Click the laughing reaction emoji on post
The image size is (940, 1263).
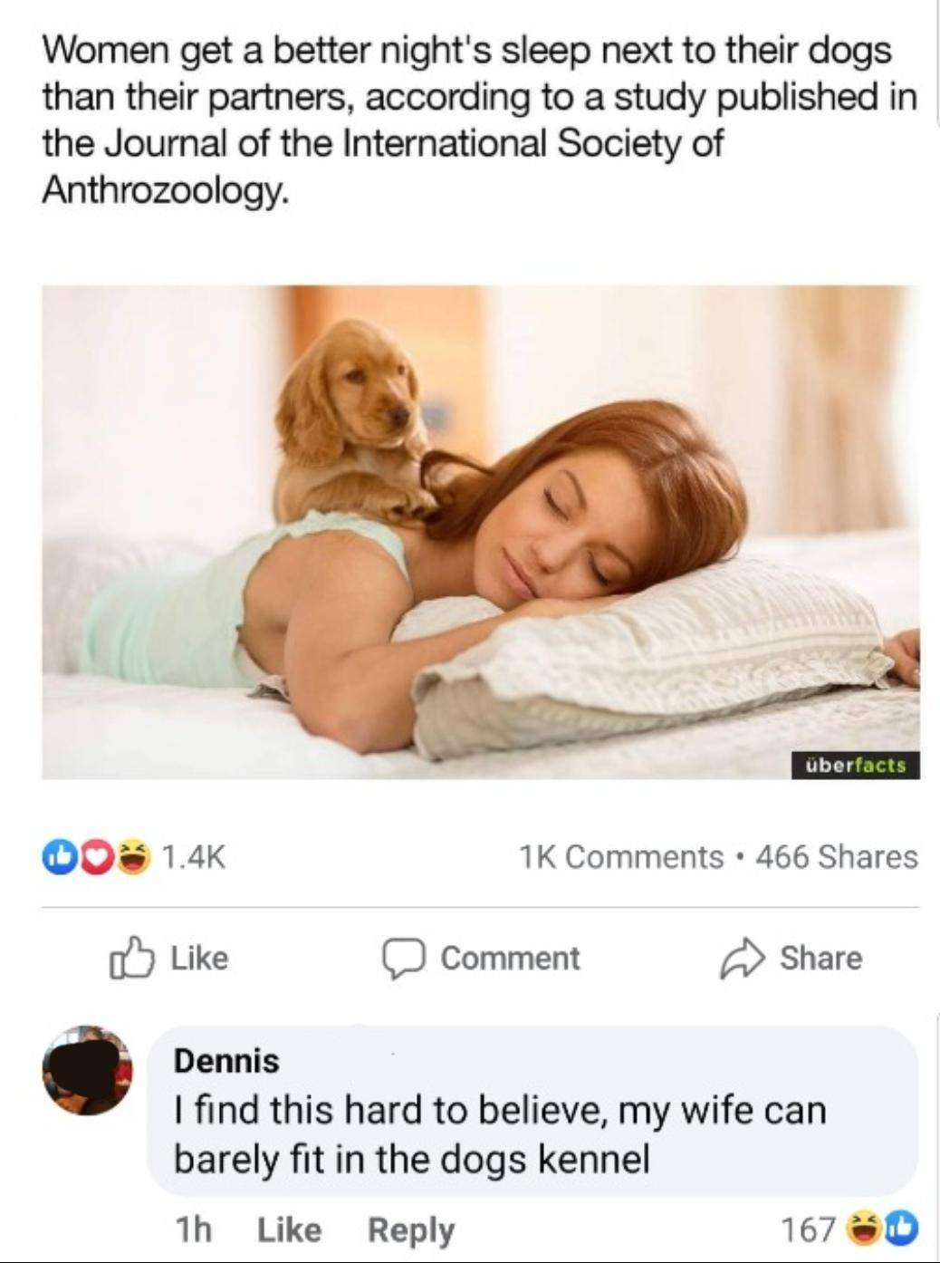(x=132, y=856)
